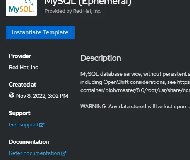190x160 pixels.
Task: Click the Support section label
Action: [20, 113]
